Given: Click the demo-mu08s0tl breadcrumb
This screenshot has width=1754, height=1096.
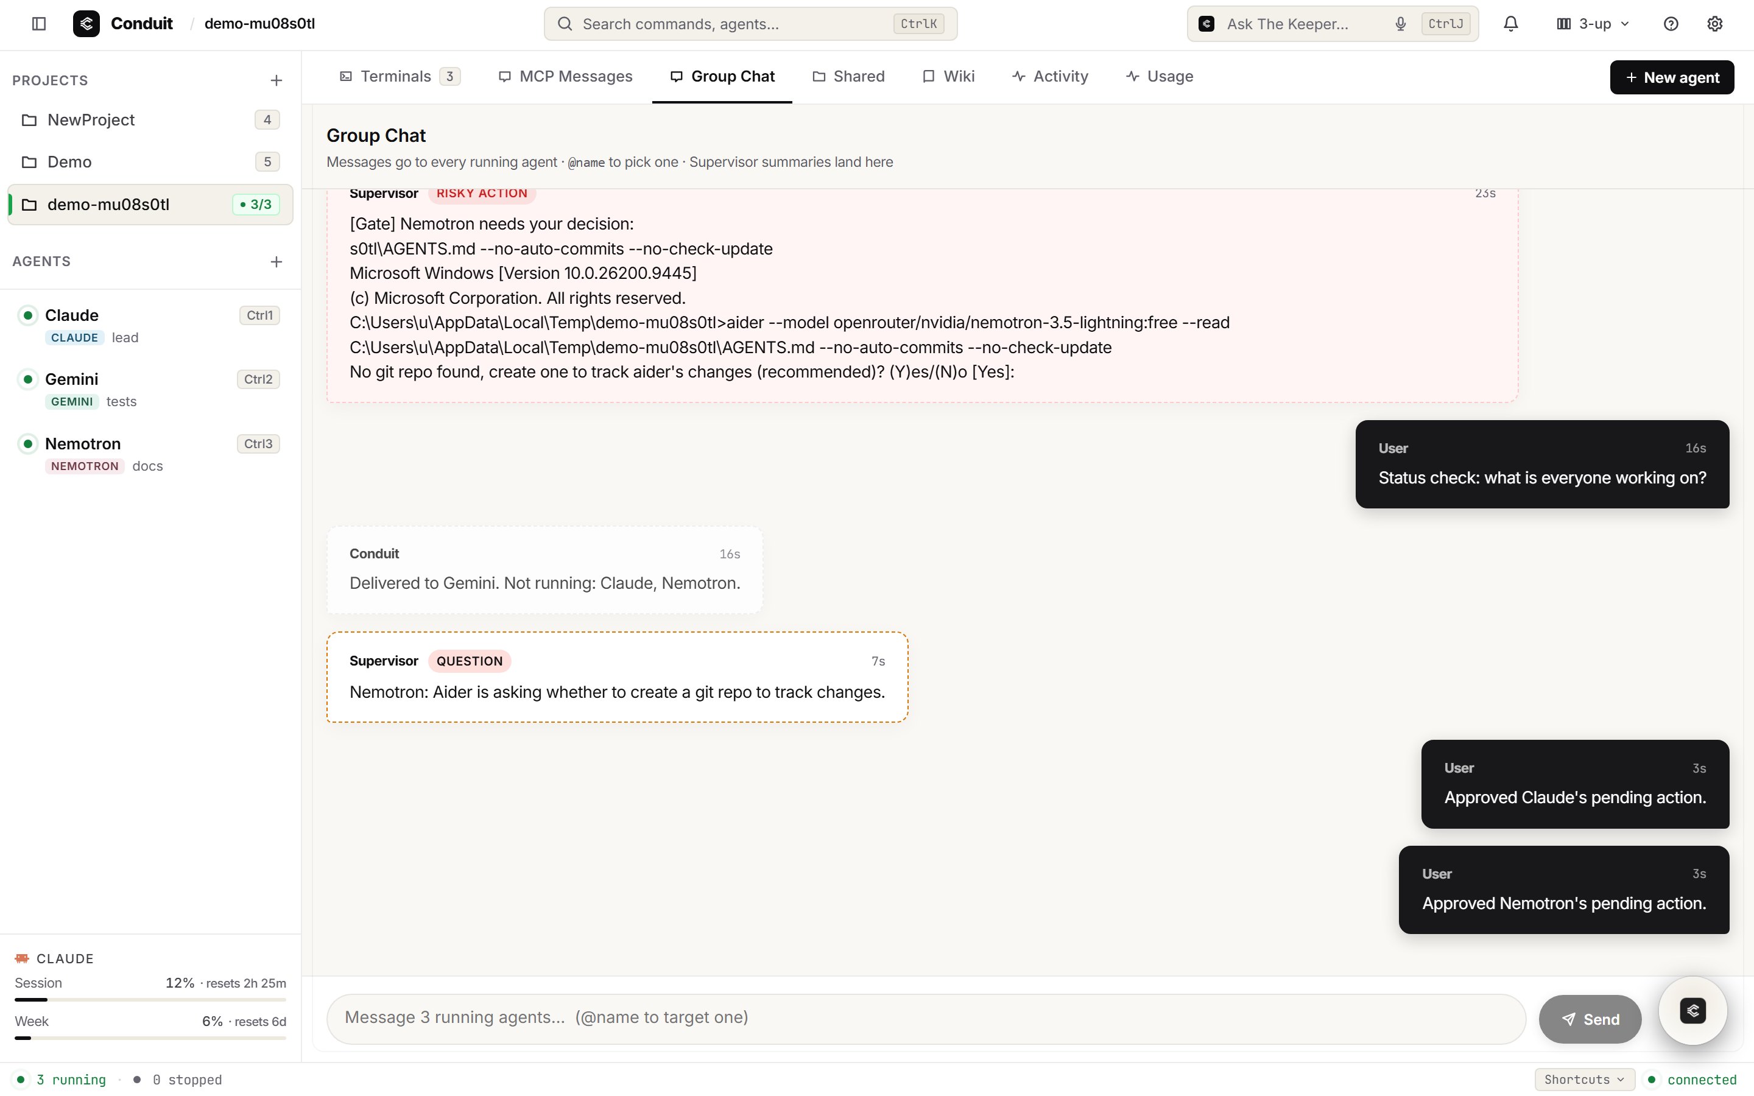Looking at the screenshot, I should (259, 24).
